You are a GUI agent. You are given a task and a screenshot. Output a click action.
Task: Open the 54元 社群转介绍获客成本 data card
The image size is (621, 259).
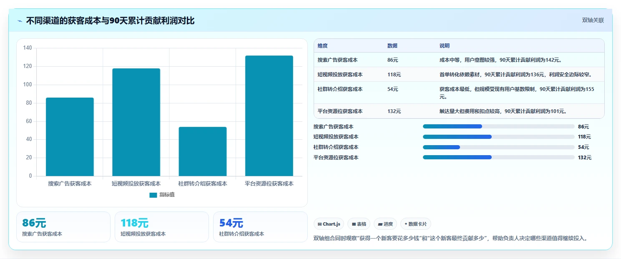(260, 227)
